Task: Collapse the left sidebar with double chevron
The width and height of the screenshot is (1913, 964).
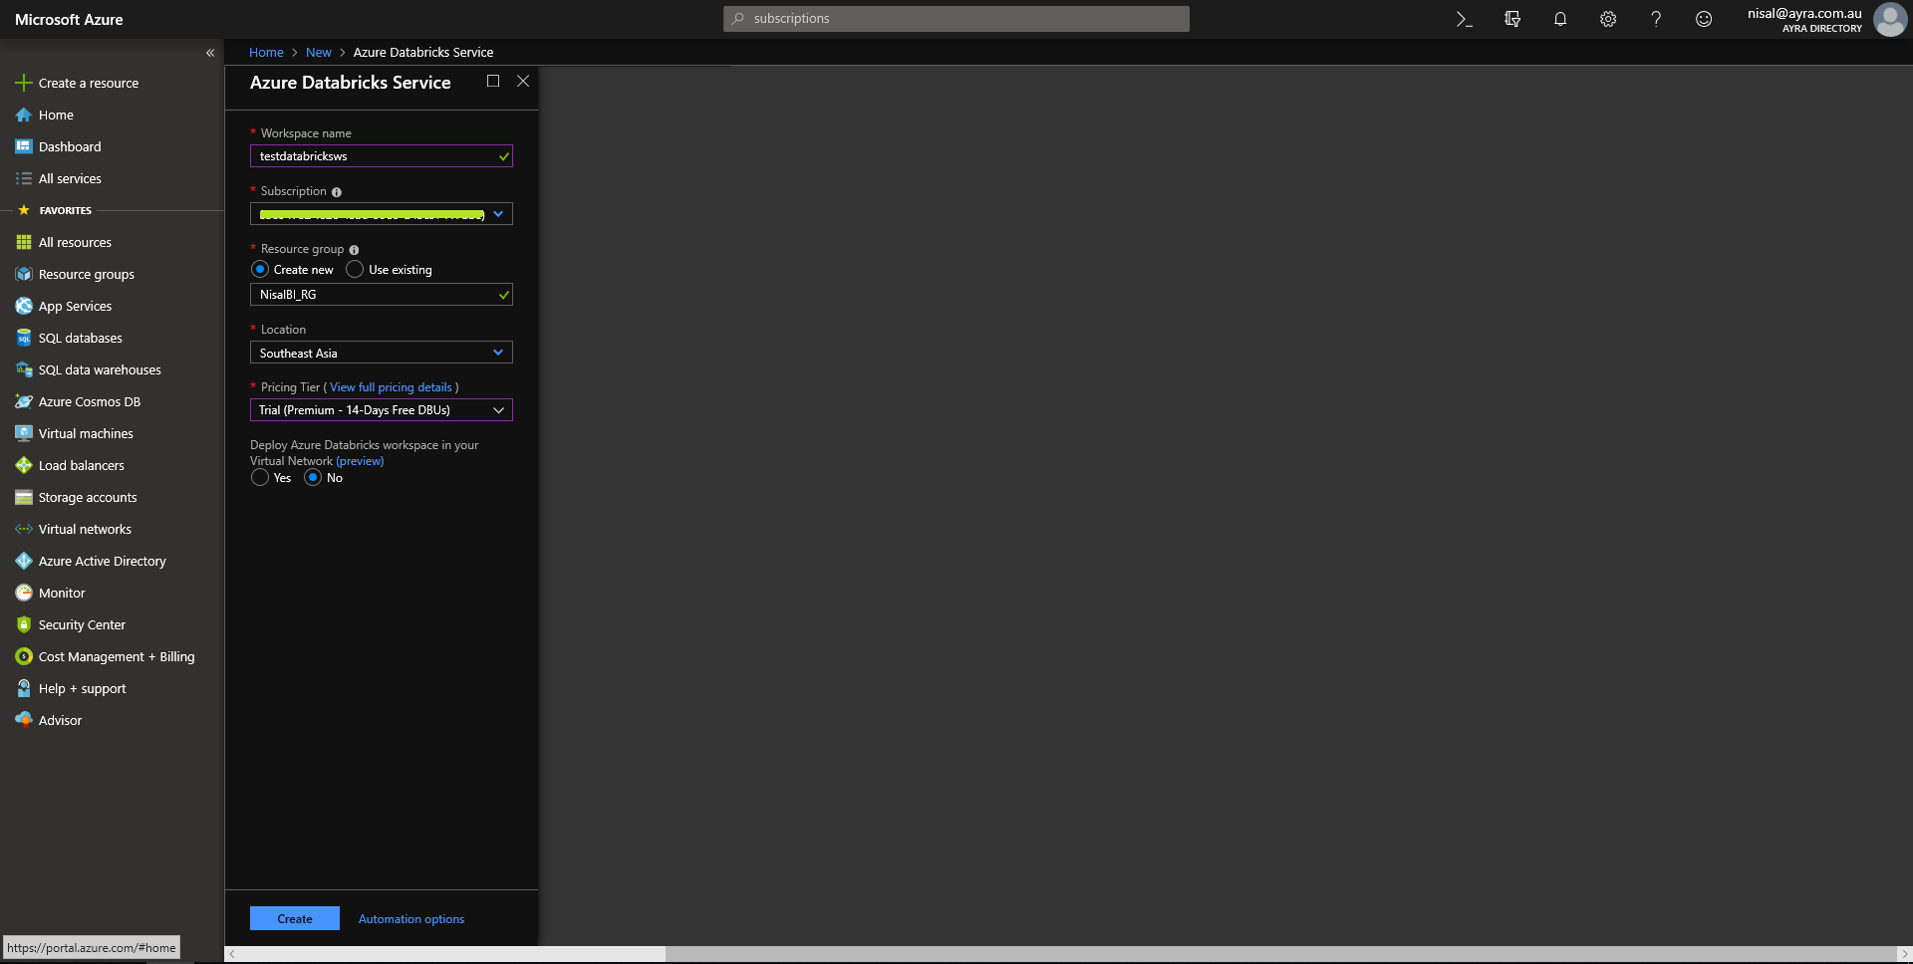Action: point(210,53)
